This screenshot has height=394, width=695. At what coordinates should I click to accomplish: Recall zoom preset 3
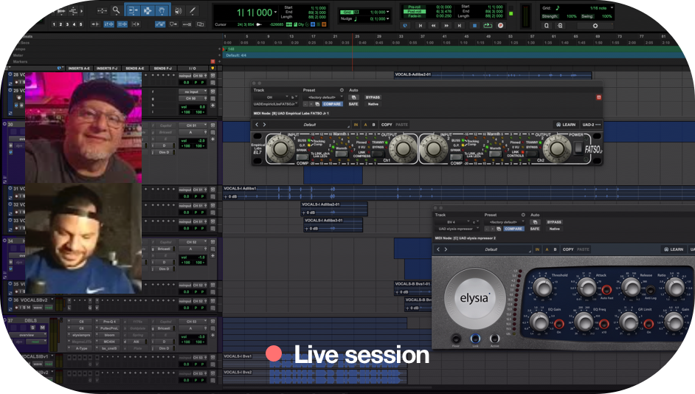[x=67, y=24]
